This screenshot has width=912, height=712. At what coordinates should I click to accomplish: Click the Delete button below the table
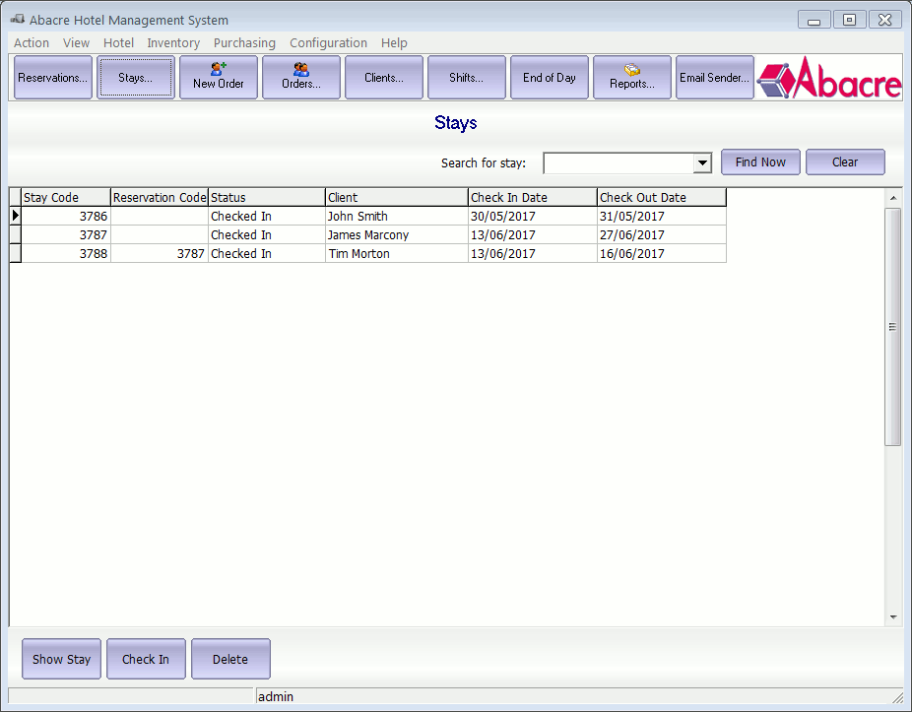tap(230, 660)
